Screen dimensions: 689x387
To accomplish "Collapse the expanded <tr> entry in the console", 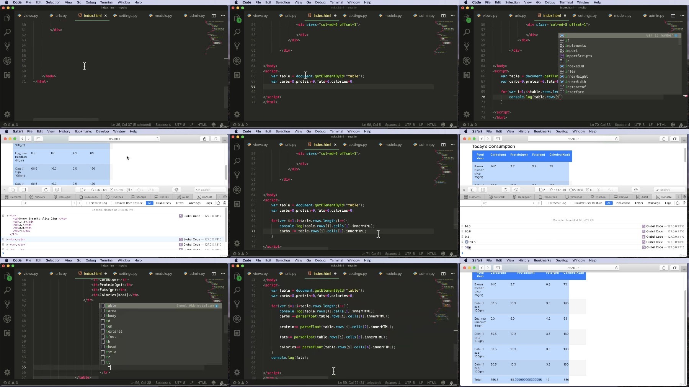I will click(7, 216).
